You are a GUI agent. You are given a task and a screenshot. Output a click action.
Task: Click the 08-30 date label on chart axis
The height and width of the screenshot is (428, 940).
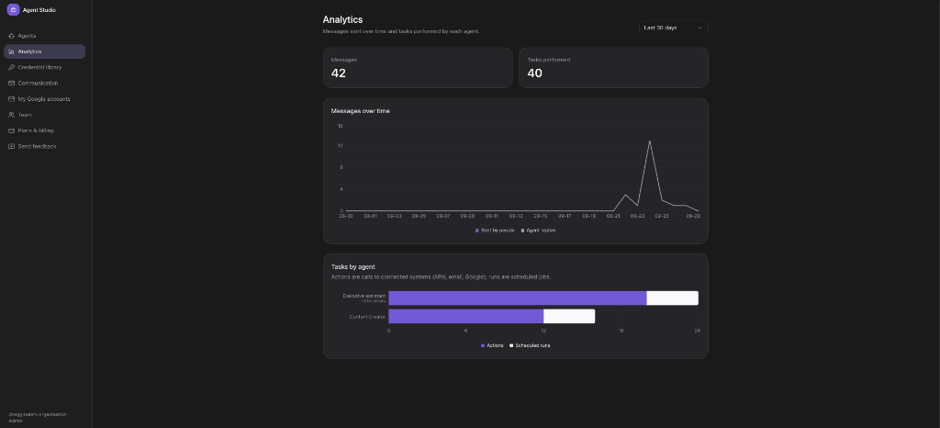pyautogui.click(x=346, y=216)
